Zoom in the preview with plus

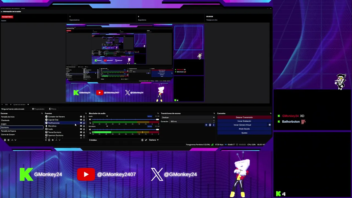[11, 105]
